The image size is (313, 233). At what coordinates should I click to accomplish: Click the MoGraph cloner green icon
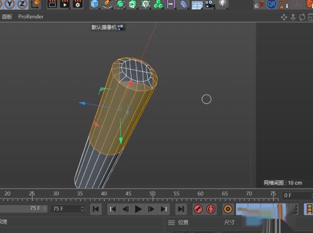pos(158,4)
